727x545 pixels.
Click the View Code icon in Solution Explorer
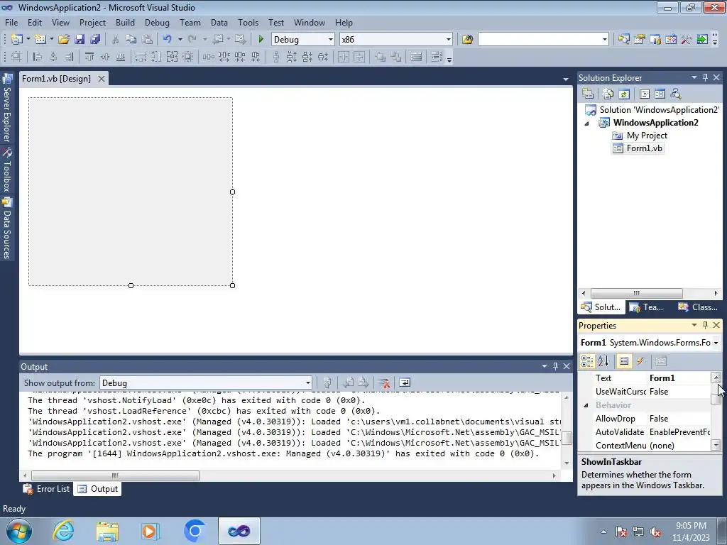click(x=645, y=94)
